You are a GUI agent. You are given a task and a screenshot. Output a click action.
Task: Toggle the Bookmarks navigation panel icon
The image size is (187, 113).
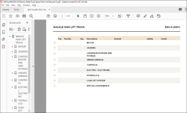coord(3,32)
